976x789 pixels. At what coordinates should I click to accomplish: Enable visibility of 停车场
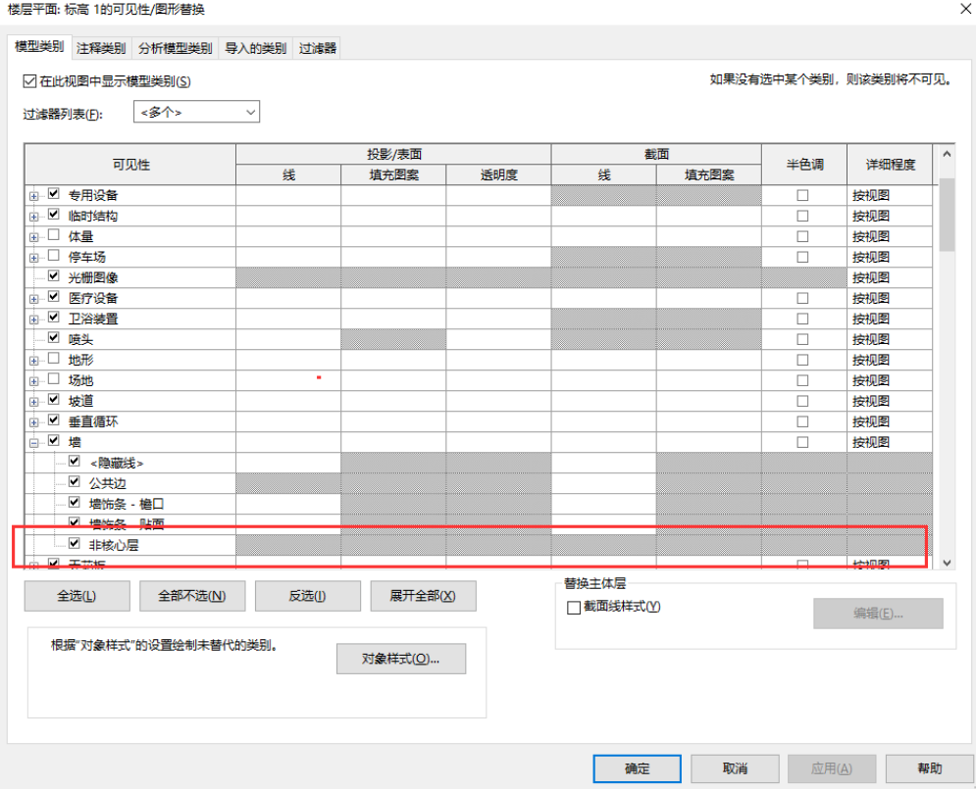click(54, 256)
